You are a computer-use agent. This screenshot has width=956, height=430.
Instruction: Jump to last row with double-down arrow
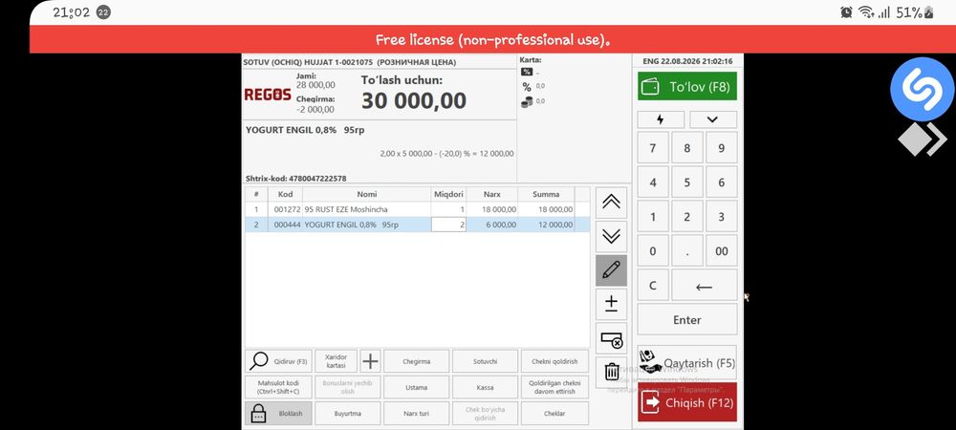click(x=611, y=236)
